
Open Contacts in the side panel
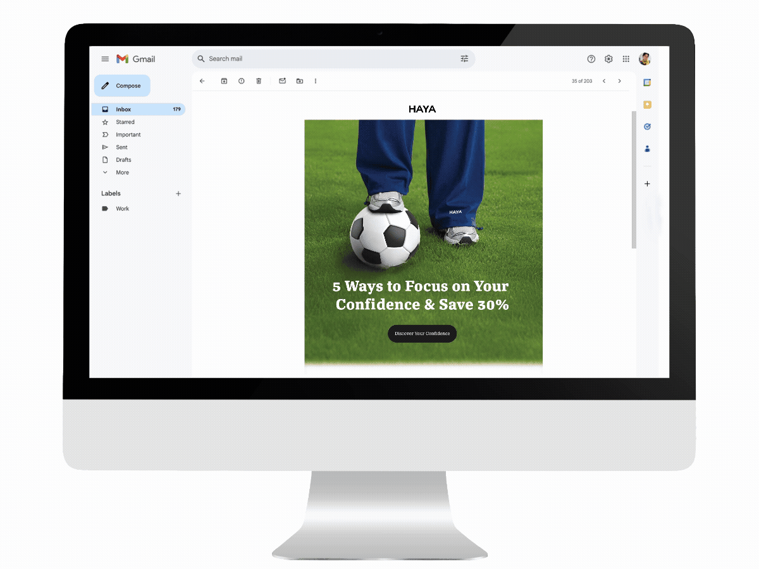(x=647, y=149)
